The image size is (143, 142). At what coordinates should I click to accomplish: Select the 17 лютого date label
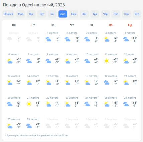(x=91, y=76)
